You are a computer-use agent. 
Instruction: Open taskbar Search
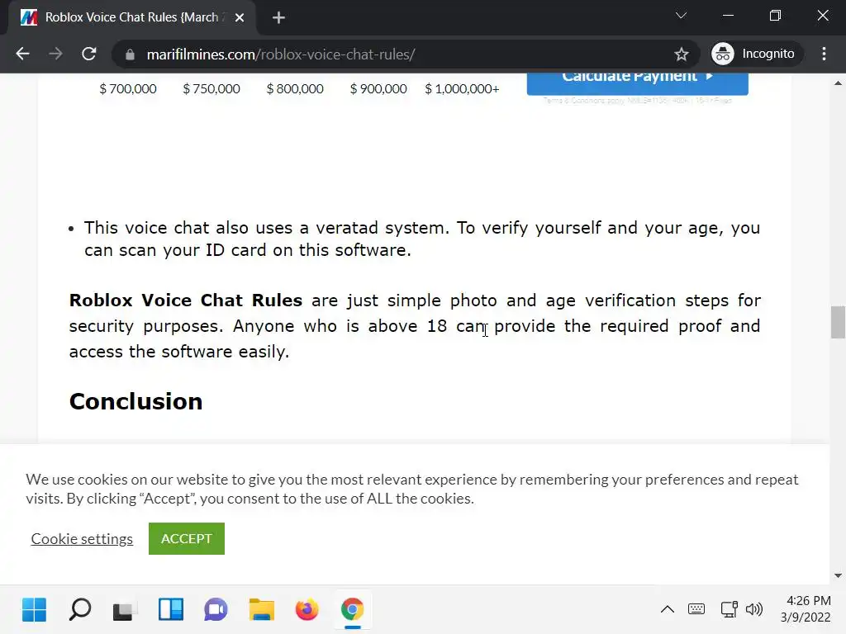coord(80,610)
